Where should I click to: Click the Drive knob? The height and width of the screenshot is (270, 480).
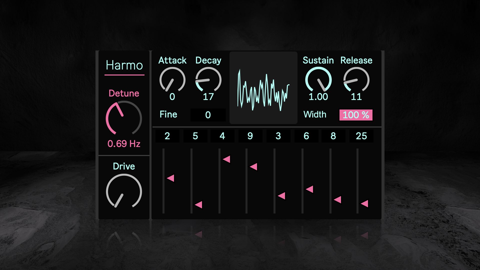point(124,192)
